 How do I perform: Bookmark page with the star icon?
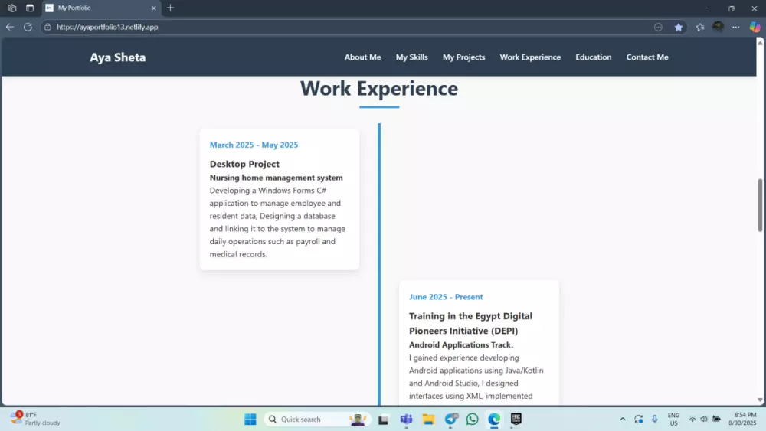[679, 28]
